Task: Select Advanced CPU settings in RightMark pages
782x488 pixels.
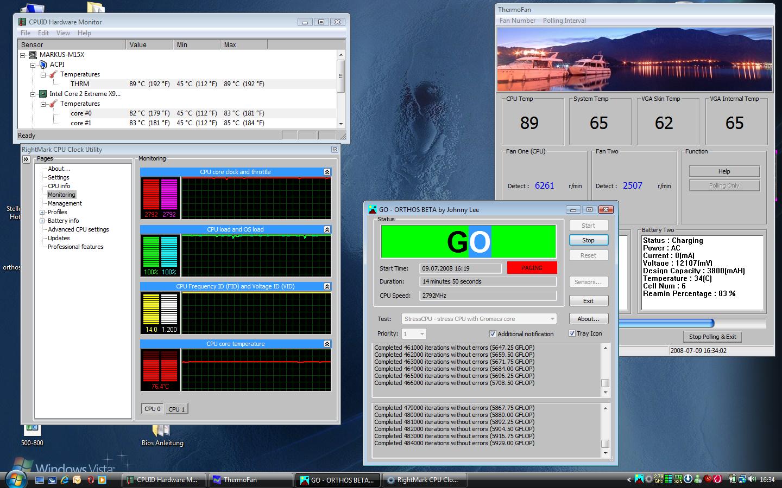Action: (x=78, y=229)
